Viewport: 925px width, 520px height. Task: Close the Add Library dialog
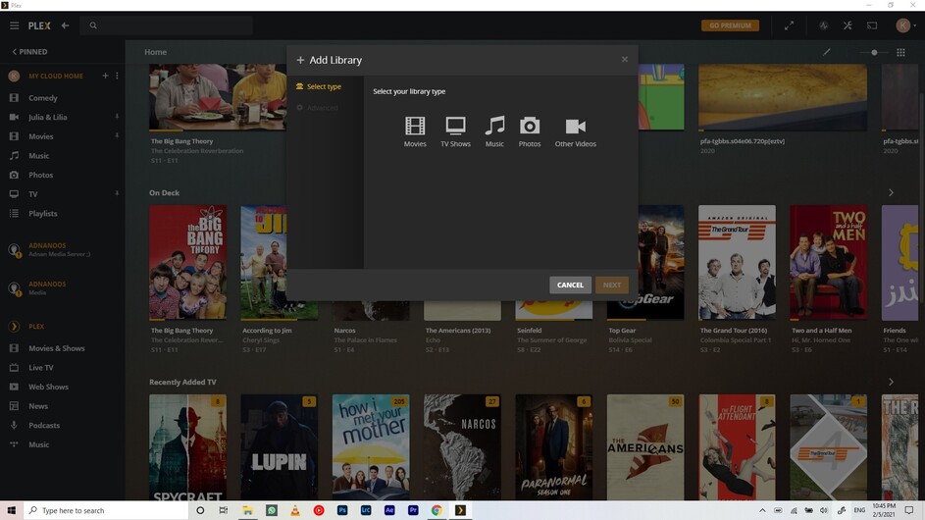coord(624,59)
